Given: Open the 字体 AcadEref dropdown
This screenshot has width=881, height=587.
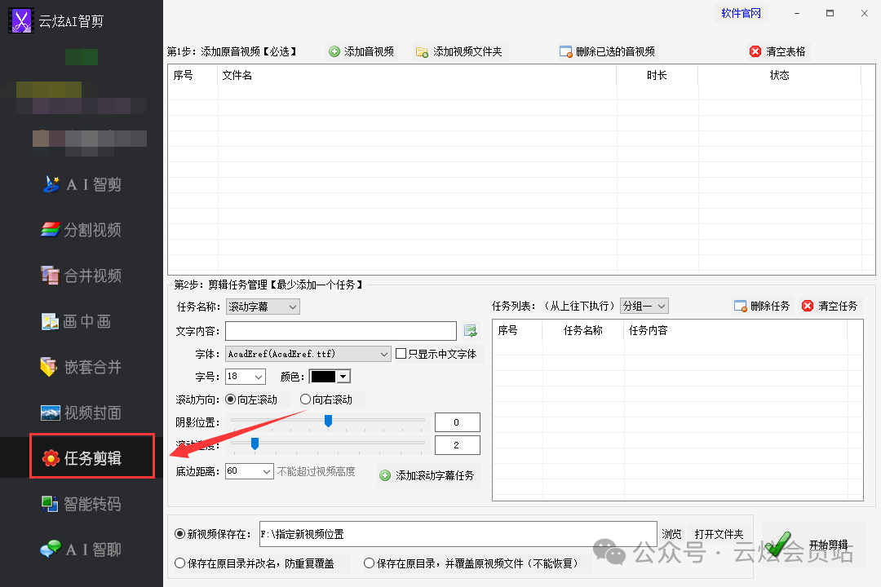Looking at the screenshot, I should point(308,354).
